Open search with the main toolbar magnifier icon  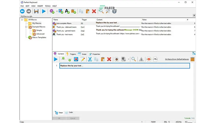click(101, 11)
